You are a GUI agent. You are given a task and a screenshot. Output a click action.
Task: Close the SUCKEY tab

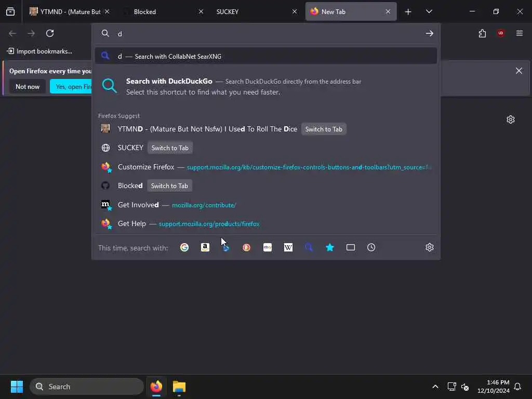(295, 11)
